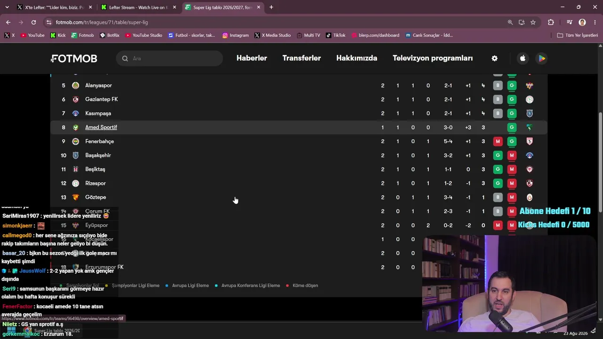The height and width of the screenshot is (339, 603).
Task: Click the red M form badge in Beşiktaş row
Action: (x=512, y=169)
